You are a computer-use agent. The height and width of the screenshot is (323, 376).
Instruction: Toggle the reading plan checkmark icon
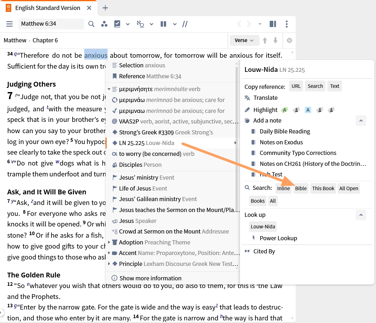(x=117, y=24)
